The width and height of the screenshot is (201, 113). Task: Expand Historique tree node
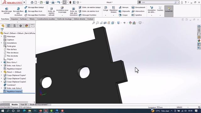tap(2, 36)
